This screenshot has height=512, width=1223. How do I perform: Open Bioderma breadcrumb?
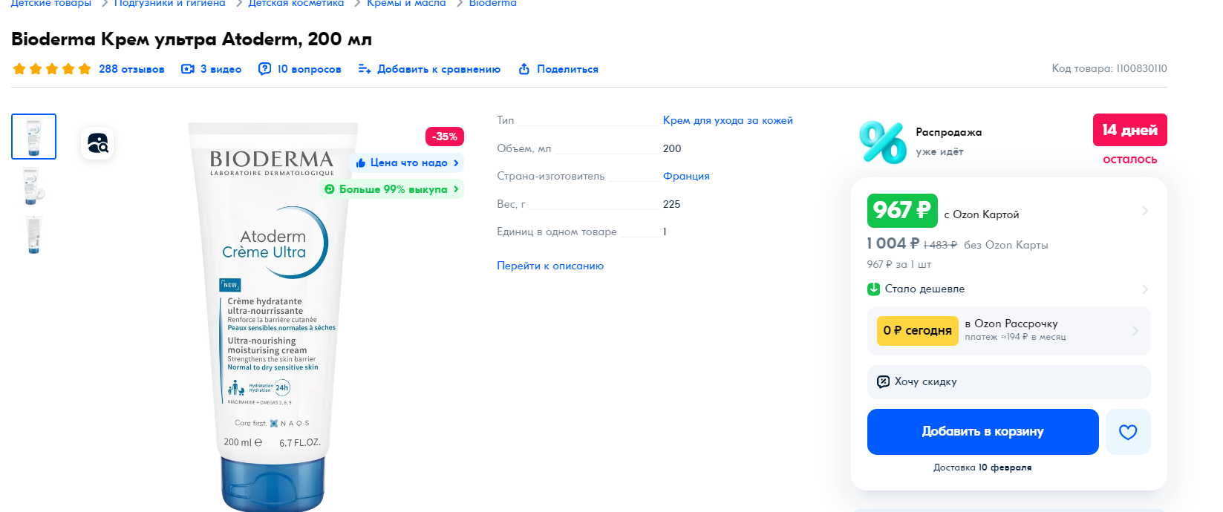click(493, 4)
